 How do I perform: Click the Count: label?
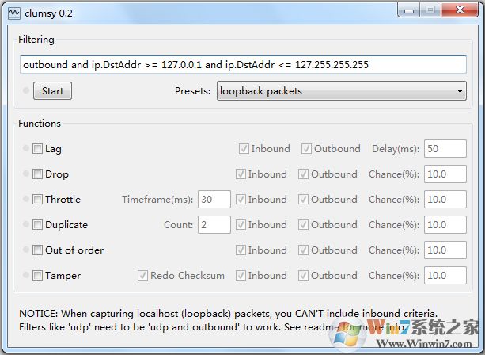(179, 224)
